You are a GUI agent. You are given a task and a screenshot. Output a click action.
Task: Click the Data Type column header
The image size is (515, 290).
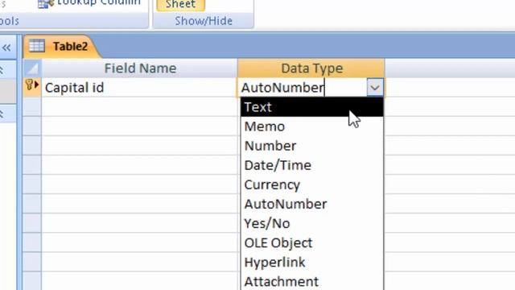311,68
